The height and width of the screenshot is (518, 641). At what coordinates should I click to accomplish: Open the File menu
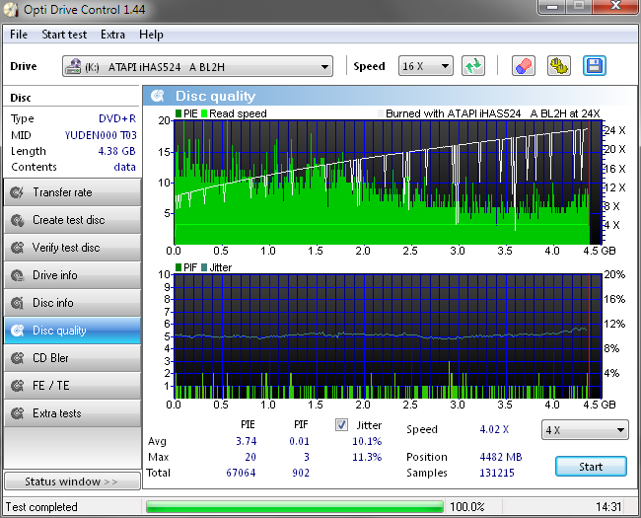point(19,35)
